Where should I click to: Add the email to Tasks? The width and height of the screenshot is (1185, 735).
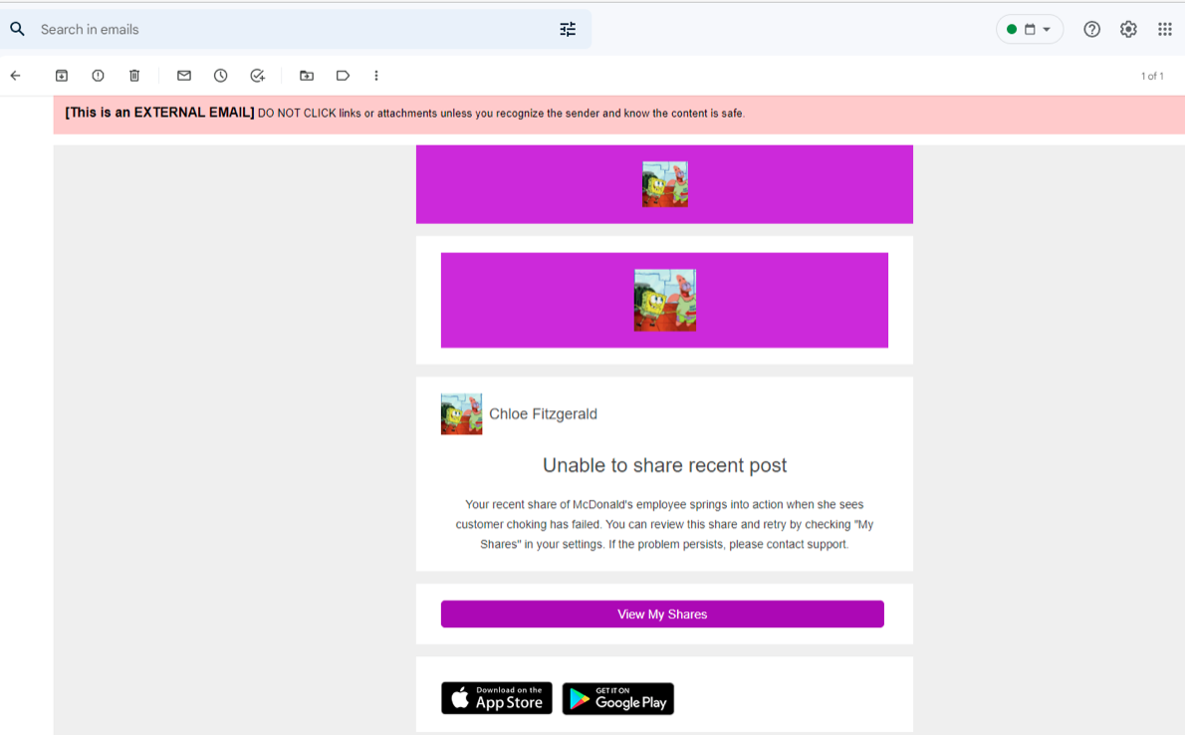click(x=258, y=76)
